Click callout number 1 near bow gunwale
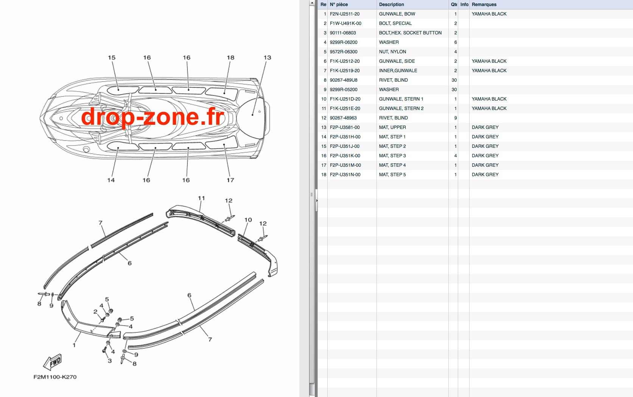Viewport: 633px width, 397px height. click(x=74, y=345)
